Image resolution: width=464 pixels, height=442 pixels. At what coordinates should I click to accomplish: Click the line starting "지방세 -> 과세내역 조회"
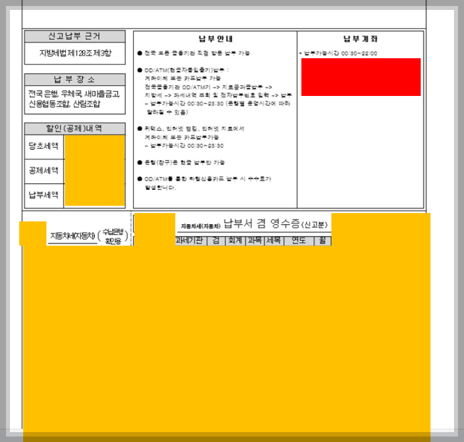pos(218,95)
